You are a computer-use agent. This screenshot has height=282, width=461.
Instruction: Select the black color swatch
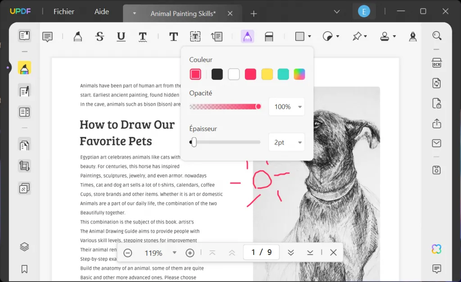pyautogui.click(x=217, y=74)
